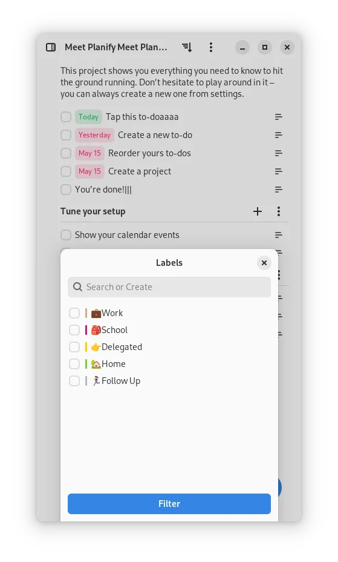Viewport: 338px width, 562px height.
Task: Toggle the sidebar panel icon
Action: [x=51, y=47]
